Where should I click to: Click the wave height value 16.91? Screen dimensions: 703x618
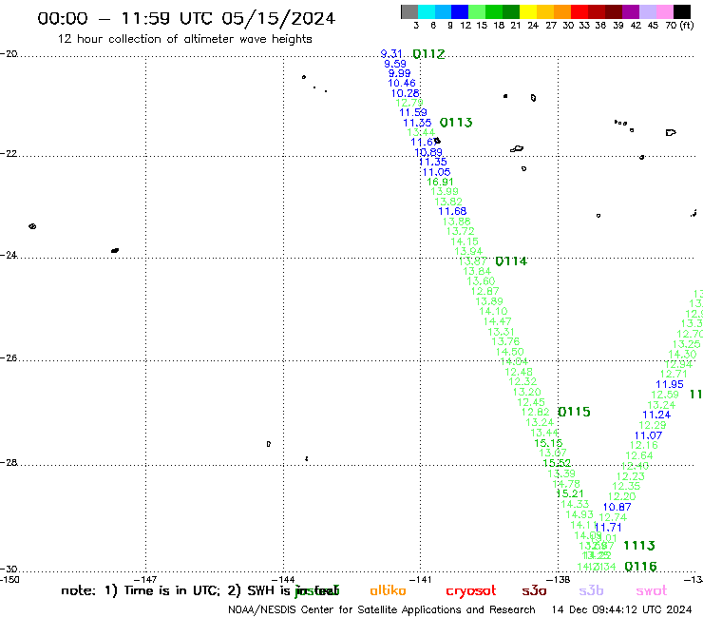pyautogui.click(x=440, y=182)
